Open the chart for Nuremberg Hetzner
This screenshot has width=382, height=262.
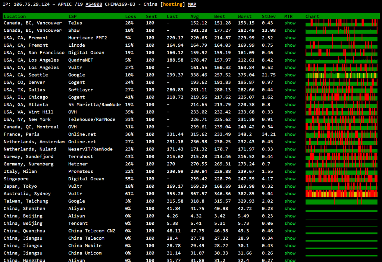341,164
